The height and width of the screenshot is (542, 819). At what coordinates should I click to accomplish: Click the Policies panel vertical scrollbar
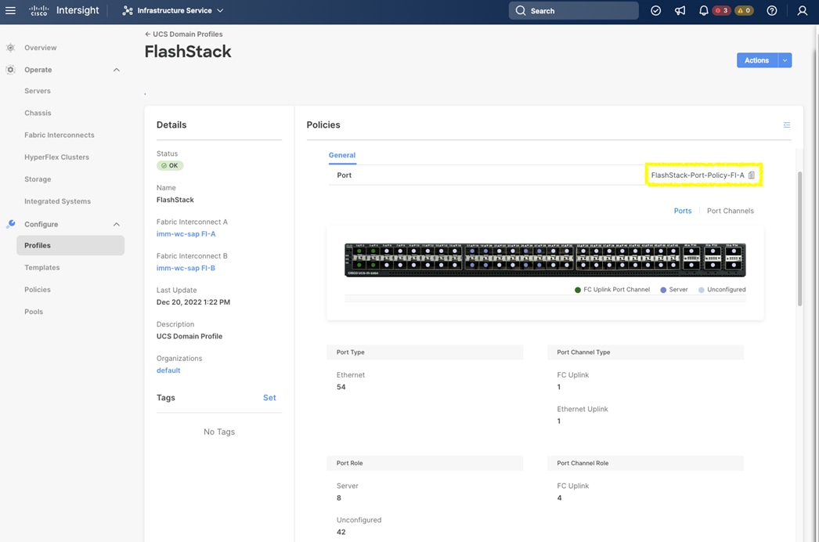coord(799,239)
